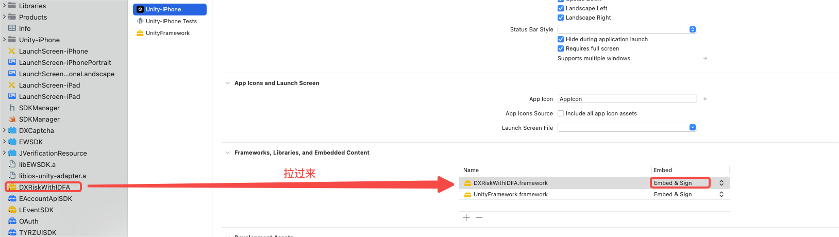Viewport: 839px width, 237px height.
Task: Toggle Landscape Right orientation checkbox
Action: click(561, 18)
